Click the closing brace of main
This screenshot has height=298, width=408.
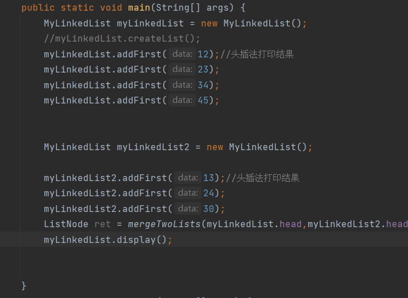click(x=24, y=286)
